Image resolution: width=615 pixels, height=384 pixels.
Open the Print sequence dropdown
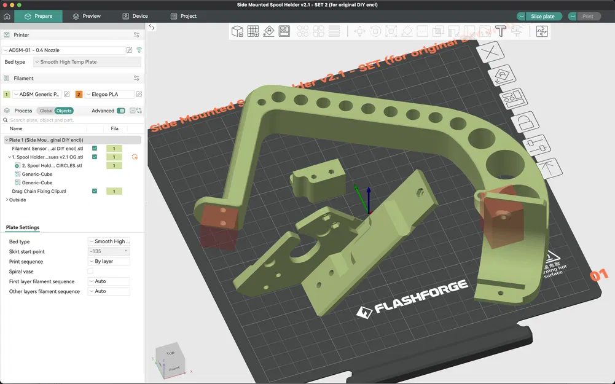click(109, 261)
